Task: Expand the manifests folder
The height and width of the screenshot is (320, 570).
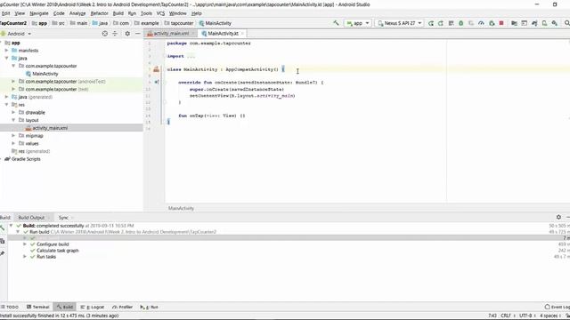Action: 6,51
